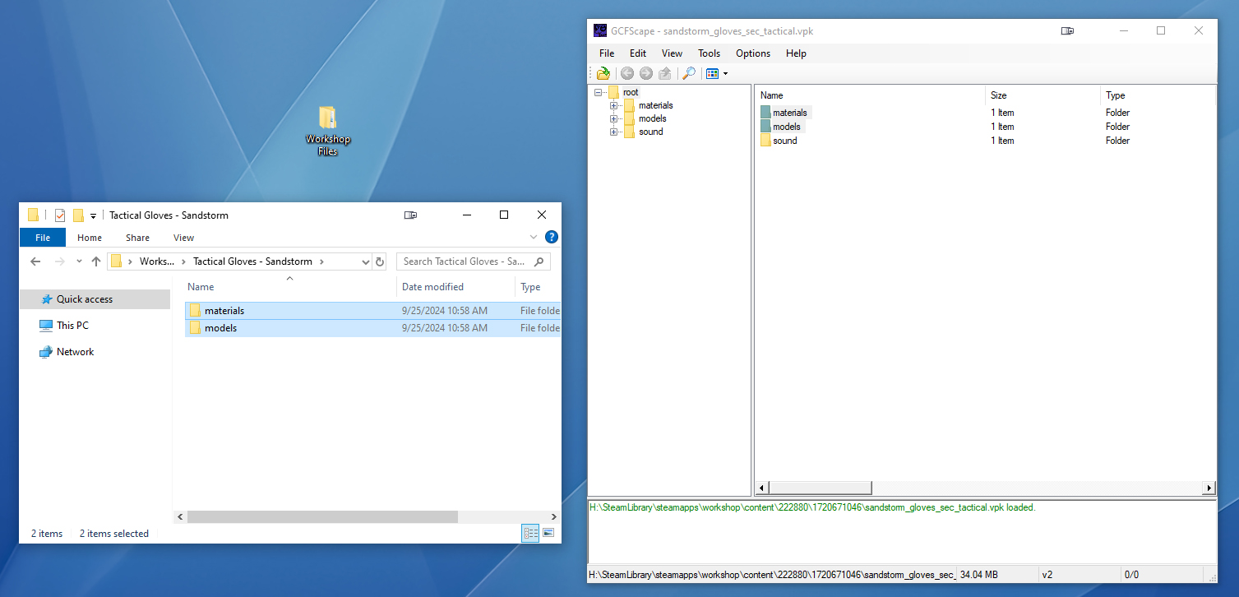1239x597 pixels.
Task: Expand the sound node in tree
Action: [613, 132]
